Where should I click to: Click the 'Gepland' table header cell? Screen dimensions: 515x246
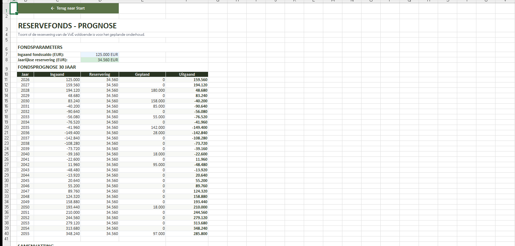click(x=142, y=74)
